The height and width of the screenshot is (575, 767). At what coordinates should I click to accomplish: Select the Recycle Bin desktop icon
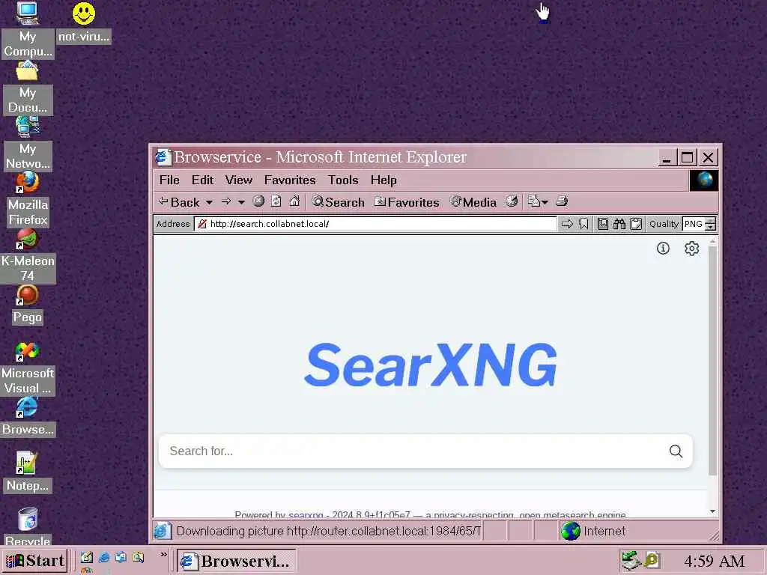pos(28,527)
